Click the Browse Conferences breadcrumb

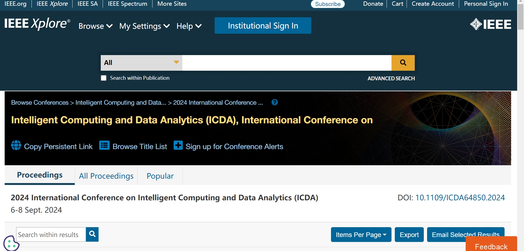tap(40, 102)
